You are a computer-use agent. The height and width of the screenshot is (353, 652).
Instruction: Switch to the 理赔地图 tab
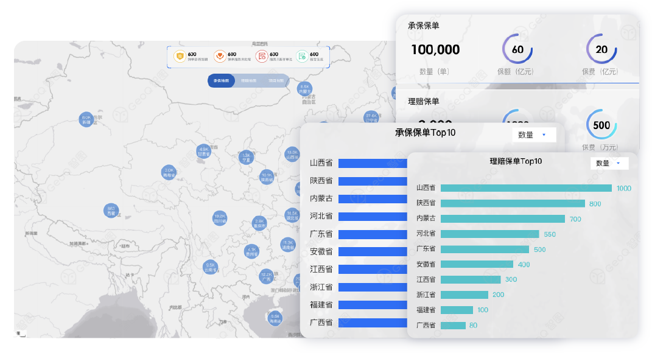pos(248,80)
